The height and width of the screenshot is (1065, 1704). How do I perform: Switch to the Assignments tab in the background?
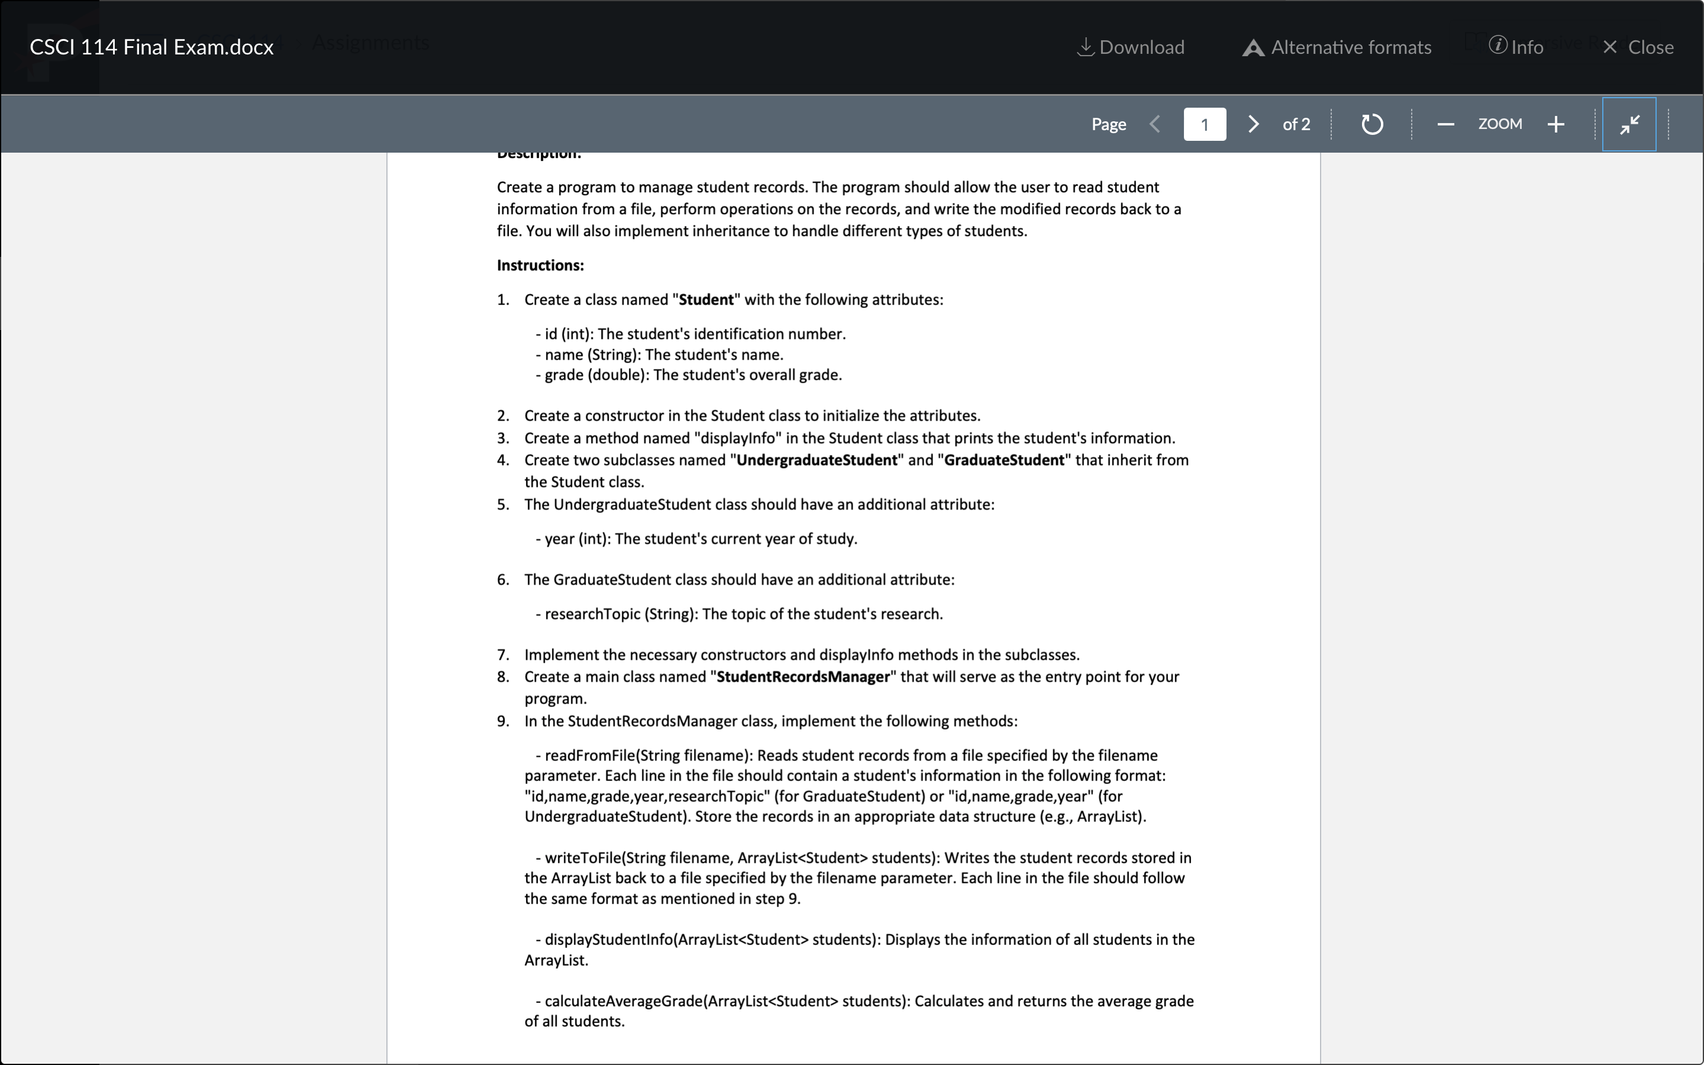(370, 42)
